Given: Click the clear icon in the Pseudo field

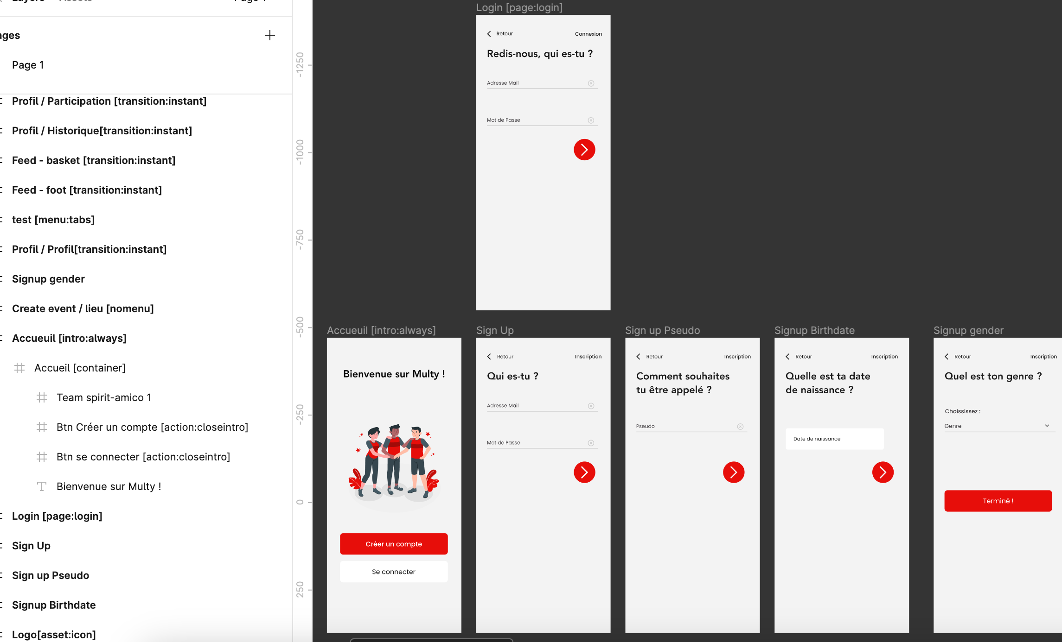Looking at the screenshot, I should [740, 427].
